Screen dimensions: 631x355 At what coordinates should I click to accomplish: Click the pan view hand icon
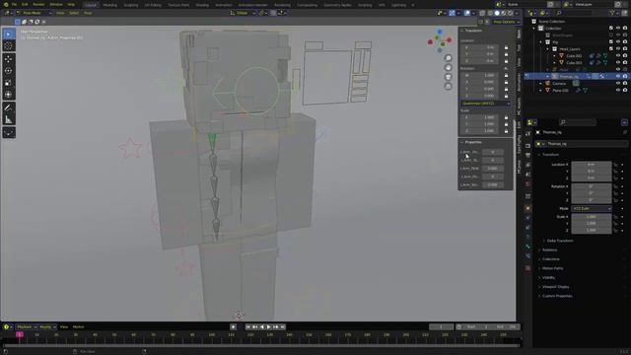click(x=448, y=68)
